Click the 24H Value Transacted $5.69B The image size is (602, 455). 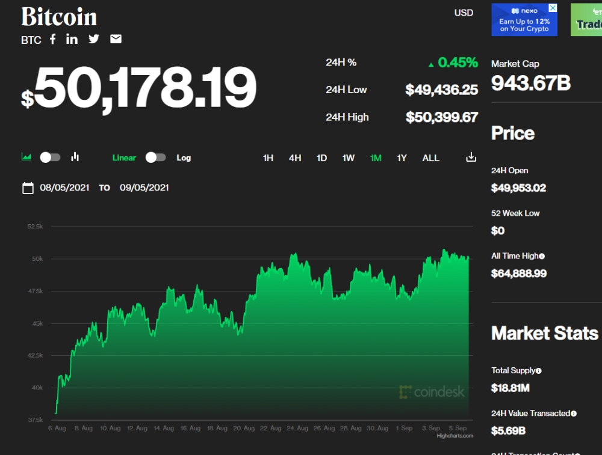508,431
